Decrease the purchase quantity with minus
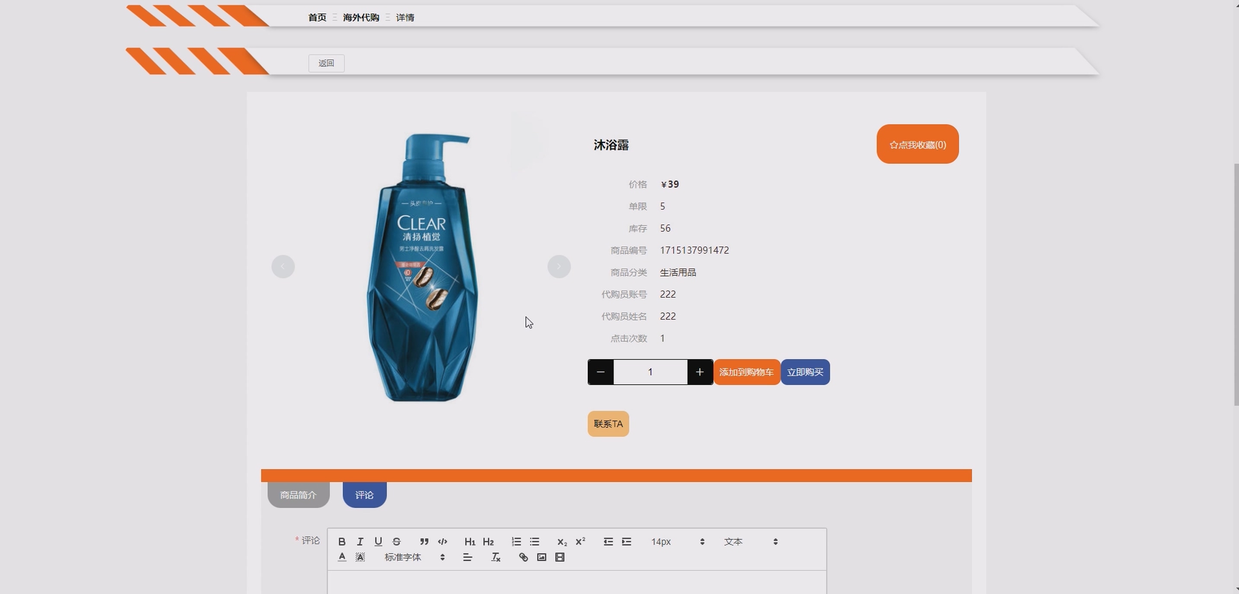1239x594 pixels. click(x=600, y=372)
